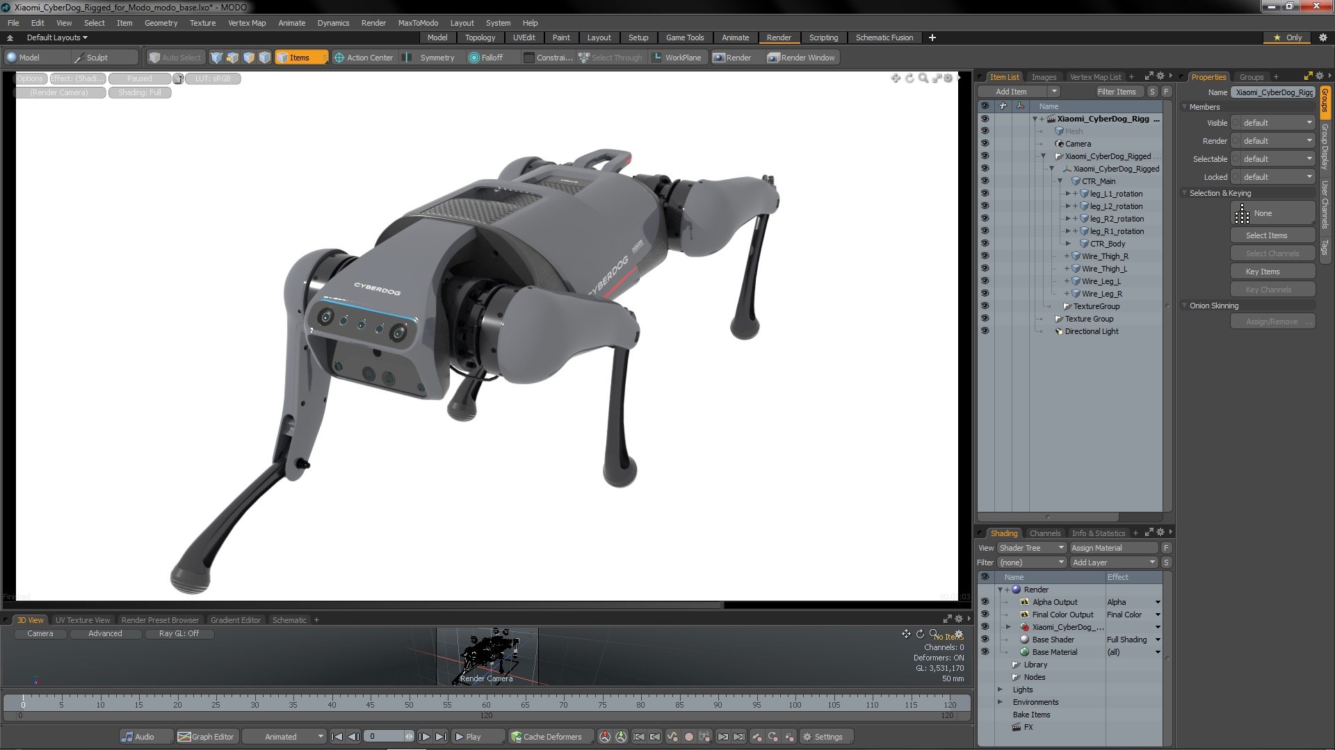Open the Properties panel gear options
The height and width of the screenshot is (750, 1335).
click(1319, 76)
